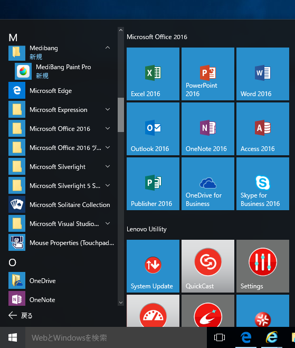
Task: Launch the Access 2016 tile
Action: point(263,129)
